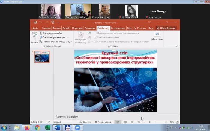
Task: Open the Вставка ribbon tab
Action: pos(56,28)
